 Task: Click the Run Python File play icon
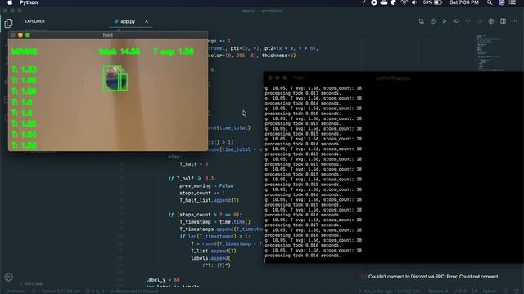[445, 21]
